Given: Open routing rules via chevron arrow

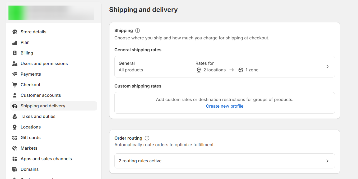Looking at the screenshot, I should (x=327, y=161).
